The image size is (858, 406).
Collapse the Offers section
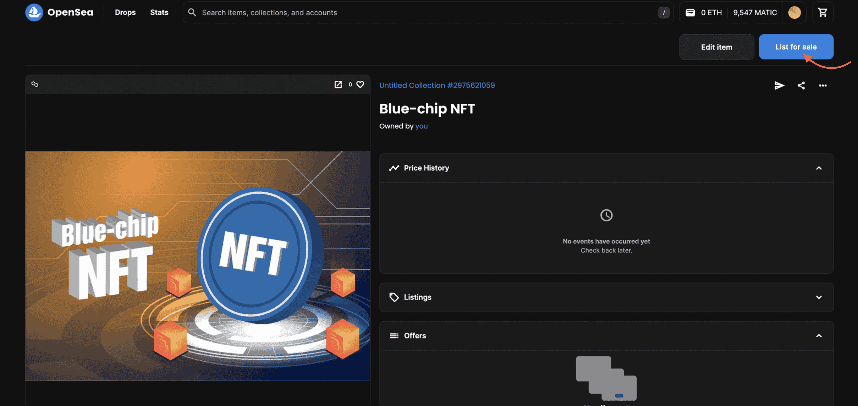tap(819, 336)
